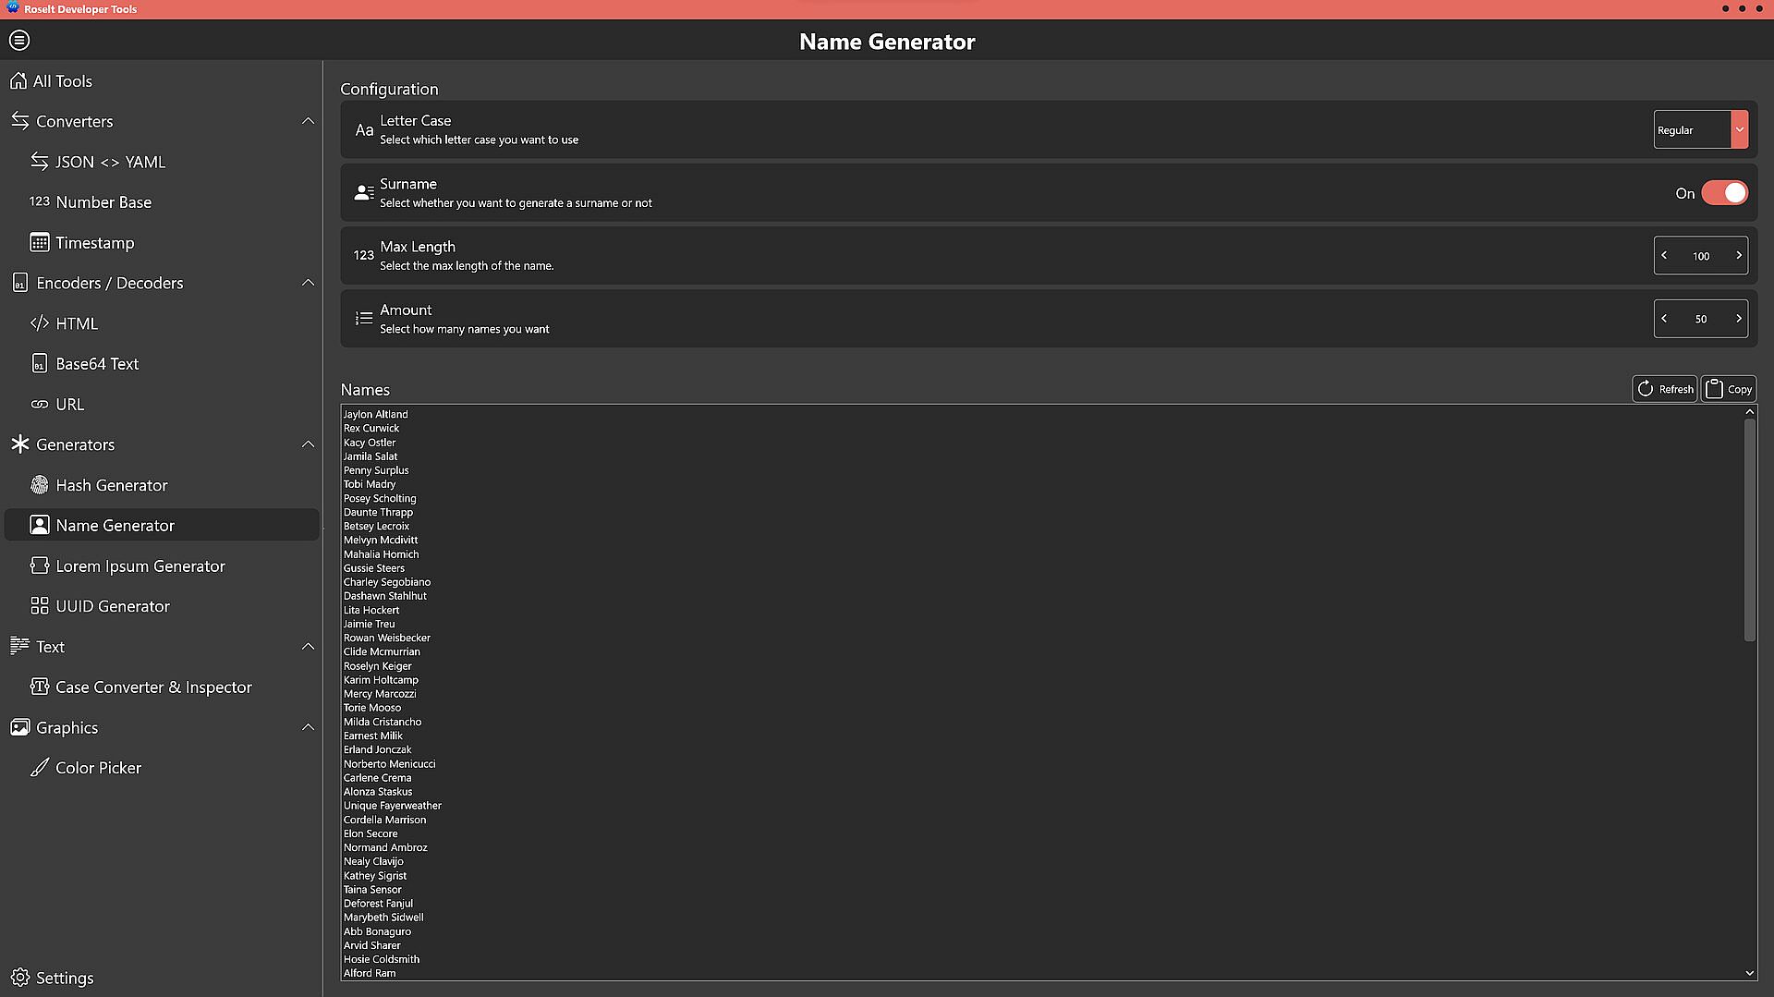
Task: Increase the Amount value
Action: point(1738,319)
